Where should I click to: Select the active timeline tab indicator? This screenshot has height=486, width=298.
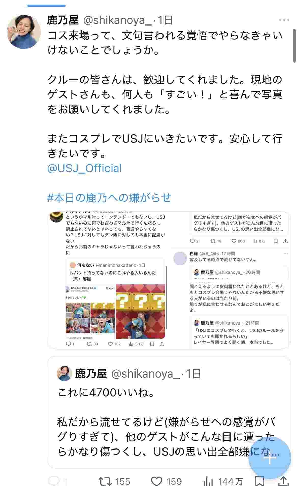tap(47, 6)
